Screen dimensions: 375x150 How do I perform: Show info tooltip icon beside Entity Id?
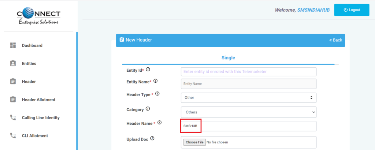pyautogui.click(x=148, y=70)
